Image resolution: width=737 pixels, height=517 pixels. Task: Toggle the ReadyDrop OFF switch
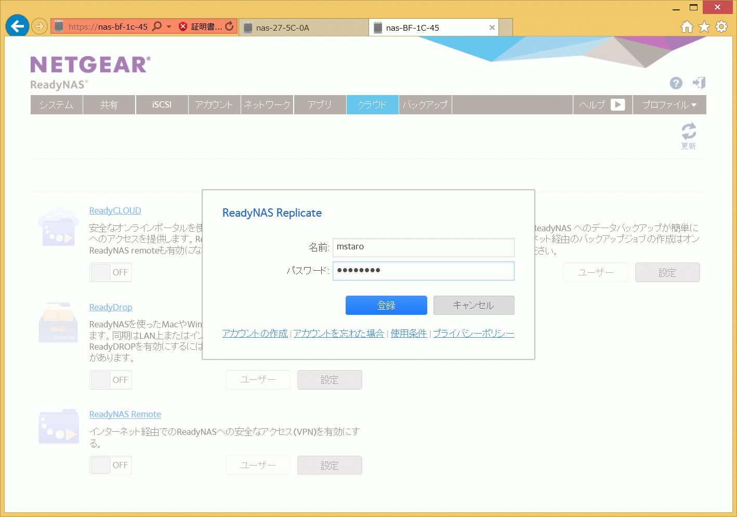(x=110, y=380)
